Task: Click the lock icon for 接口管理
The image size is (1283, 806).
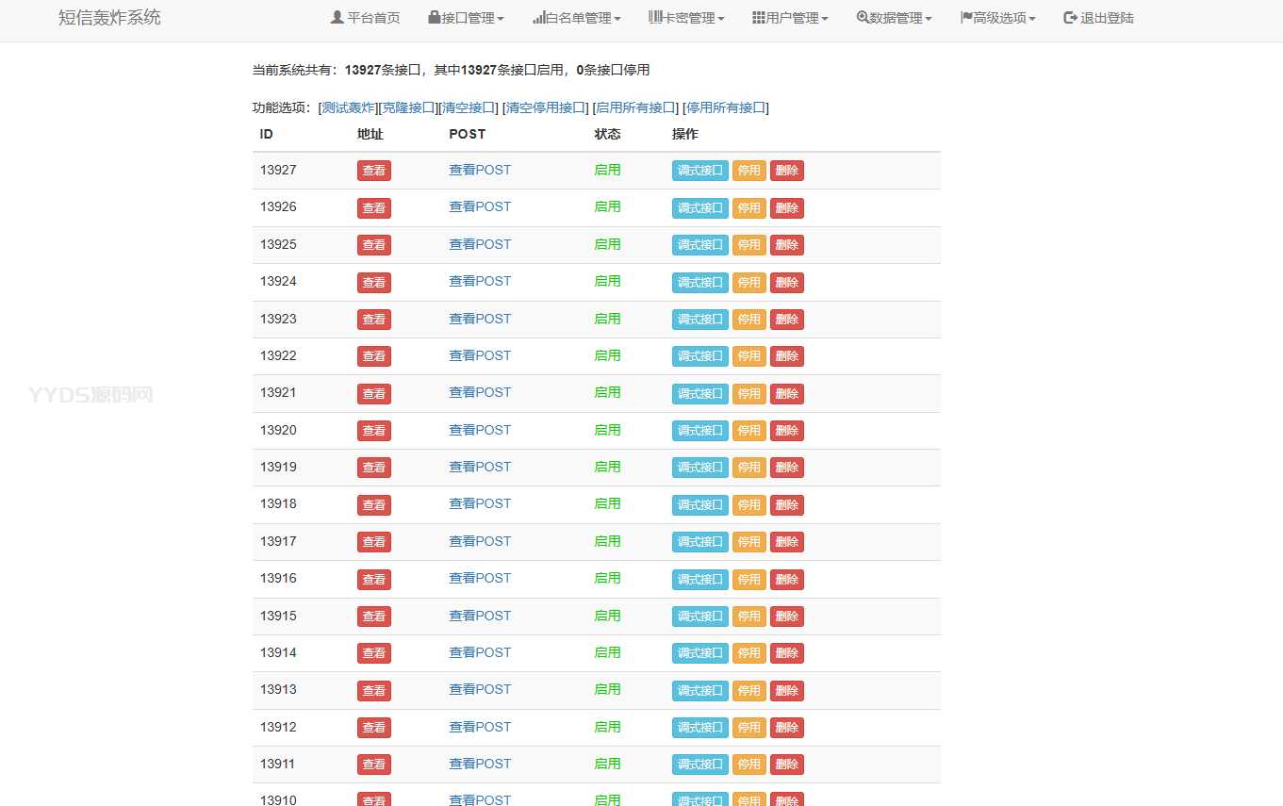Action: 434,18
